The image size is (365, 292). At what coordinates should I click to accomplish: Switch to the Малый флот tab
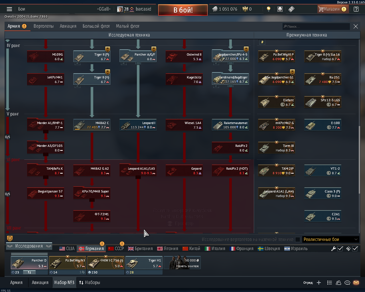tap(128, 26)
